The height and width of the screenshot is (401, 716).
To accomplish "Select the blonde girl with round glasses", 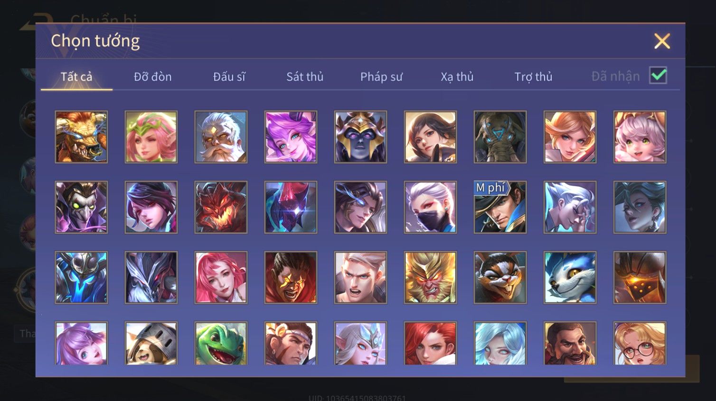I will (640, 343).
